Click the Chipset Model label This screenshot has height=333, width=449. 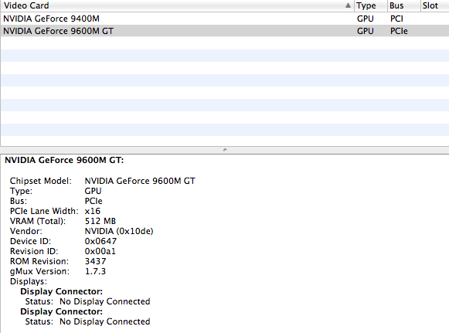41,181
